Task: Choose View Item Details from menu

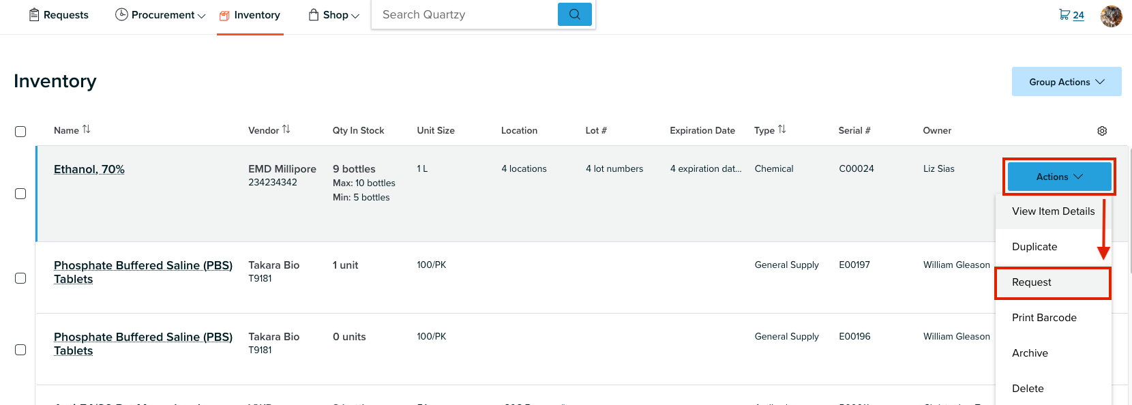Action: click(x=1054, y=211)
